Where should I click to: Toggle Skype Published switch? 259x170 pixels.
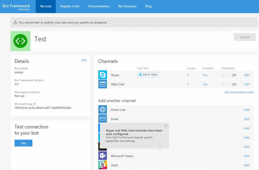tap(225, 75)
